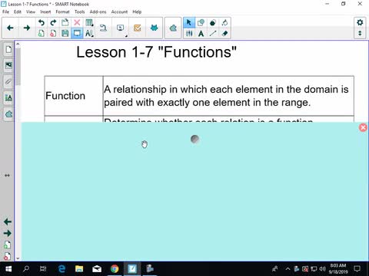Click the Undo arrow in toolbar
The height and width of the screenshot is (276, 369).
click(42, 22)
